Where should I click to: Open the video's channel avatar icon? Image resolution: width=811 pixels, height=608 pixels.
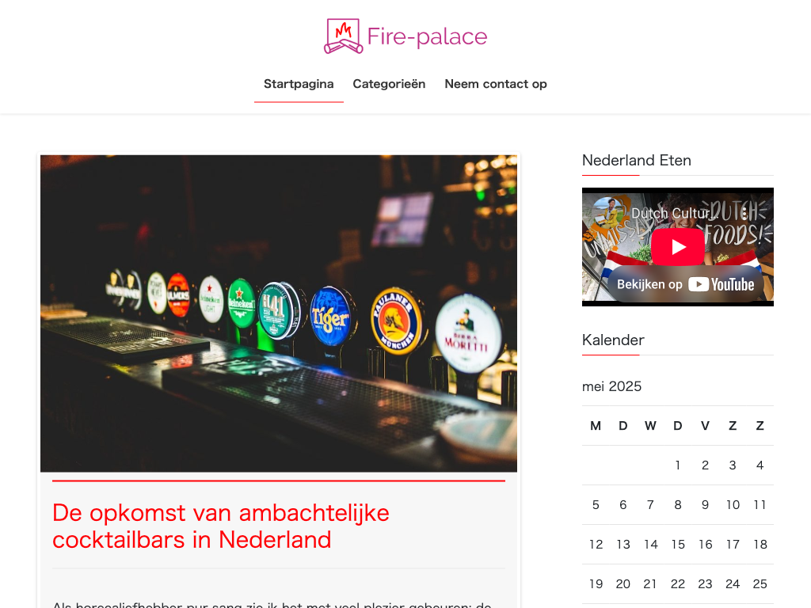pos(608,212)
